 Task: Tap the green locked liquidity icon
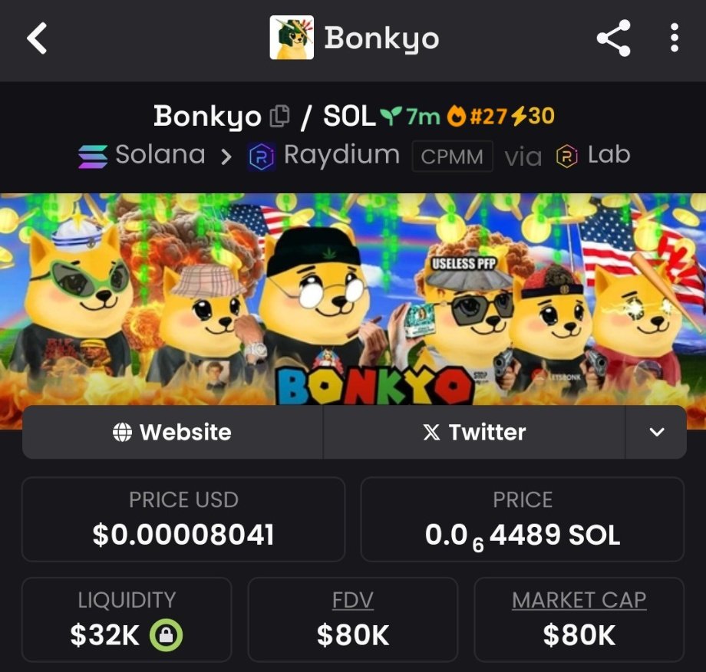pyautogui.click(x=167, y=635)
